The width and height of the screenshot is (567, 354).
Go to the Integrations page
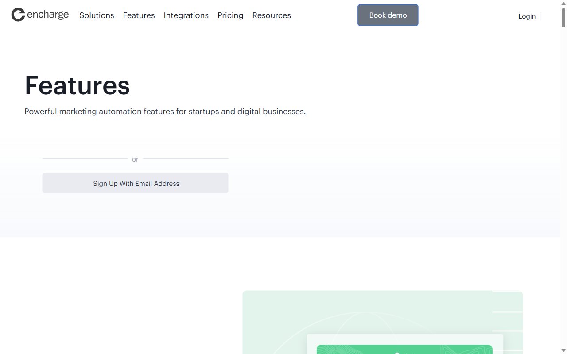coord(186,15)
